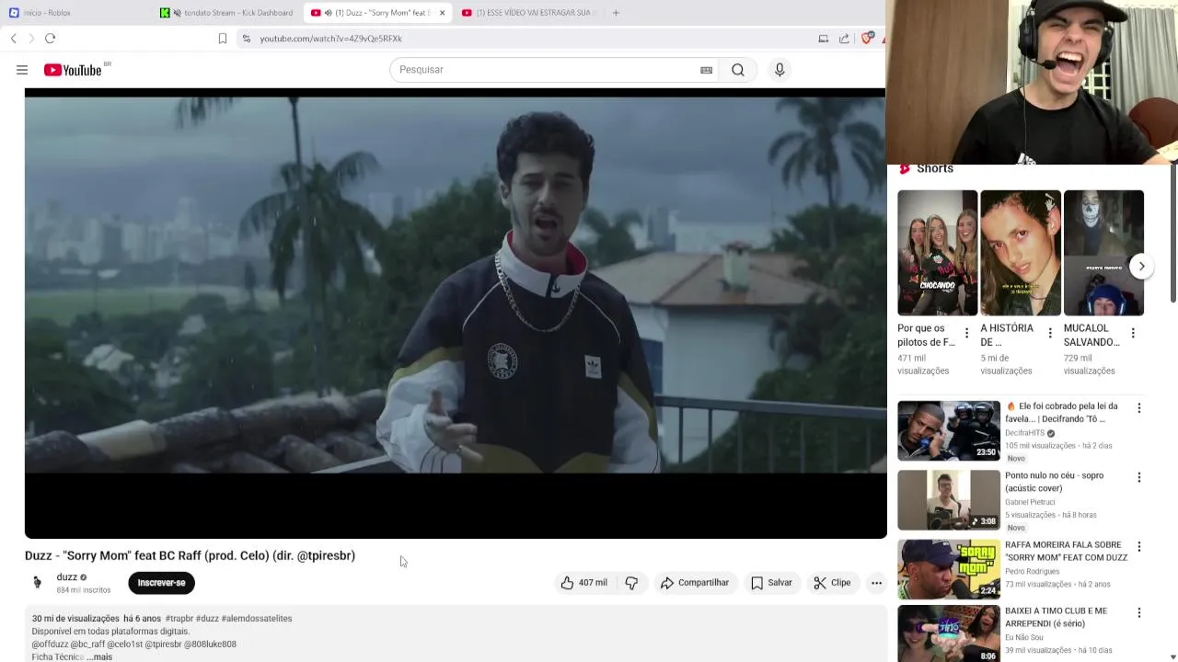Open the Brave shields icon
The image size is (1178, 662).
(x=866, y=39)
